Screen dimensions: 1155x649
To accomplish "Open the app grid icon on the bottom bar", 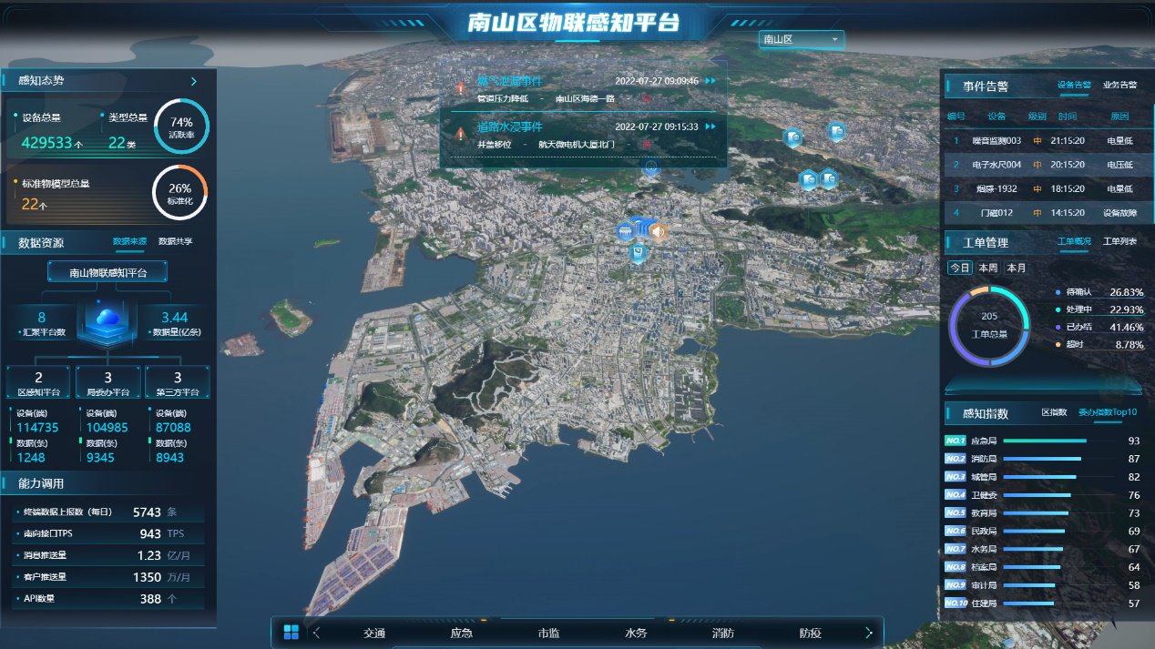I will [x=291, y=632].
